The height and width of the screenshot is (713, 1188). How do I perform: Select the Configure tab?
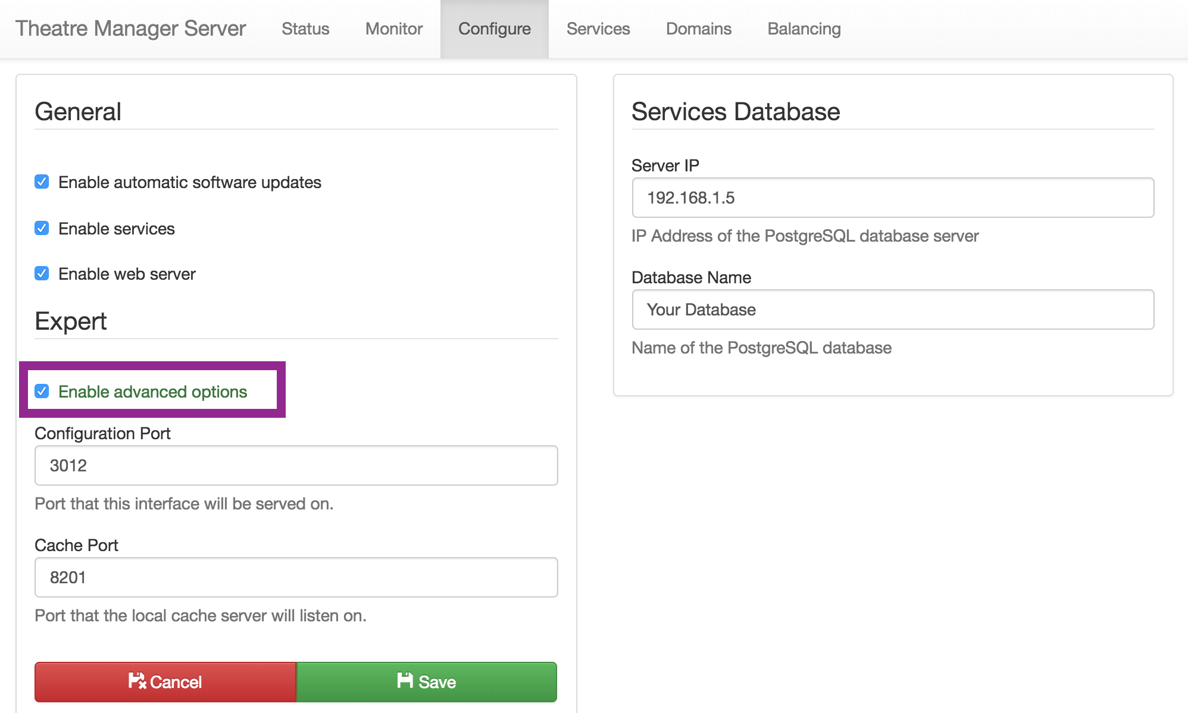(495, 29)
